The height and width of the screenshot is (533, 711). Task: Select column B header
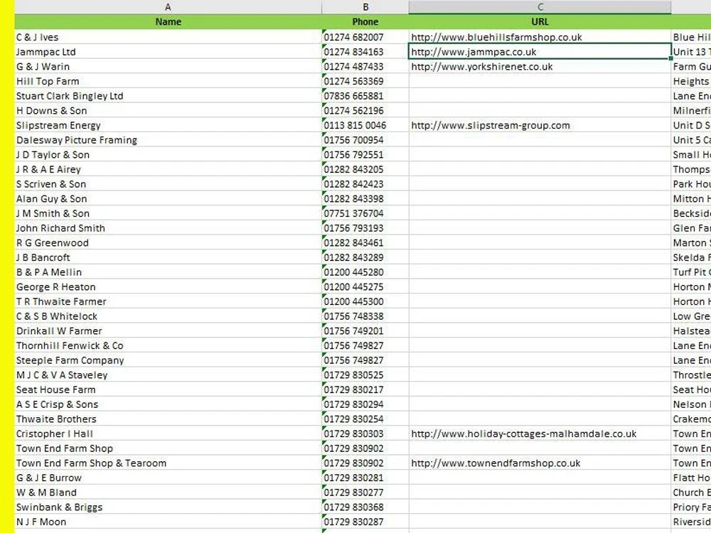coord(365,7)
